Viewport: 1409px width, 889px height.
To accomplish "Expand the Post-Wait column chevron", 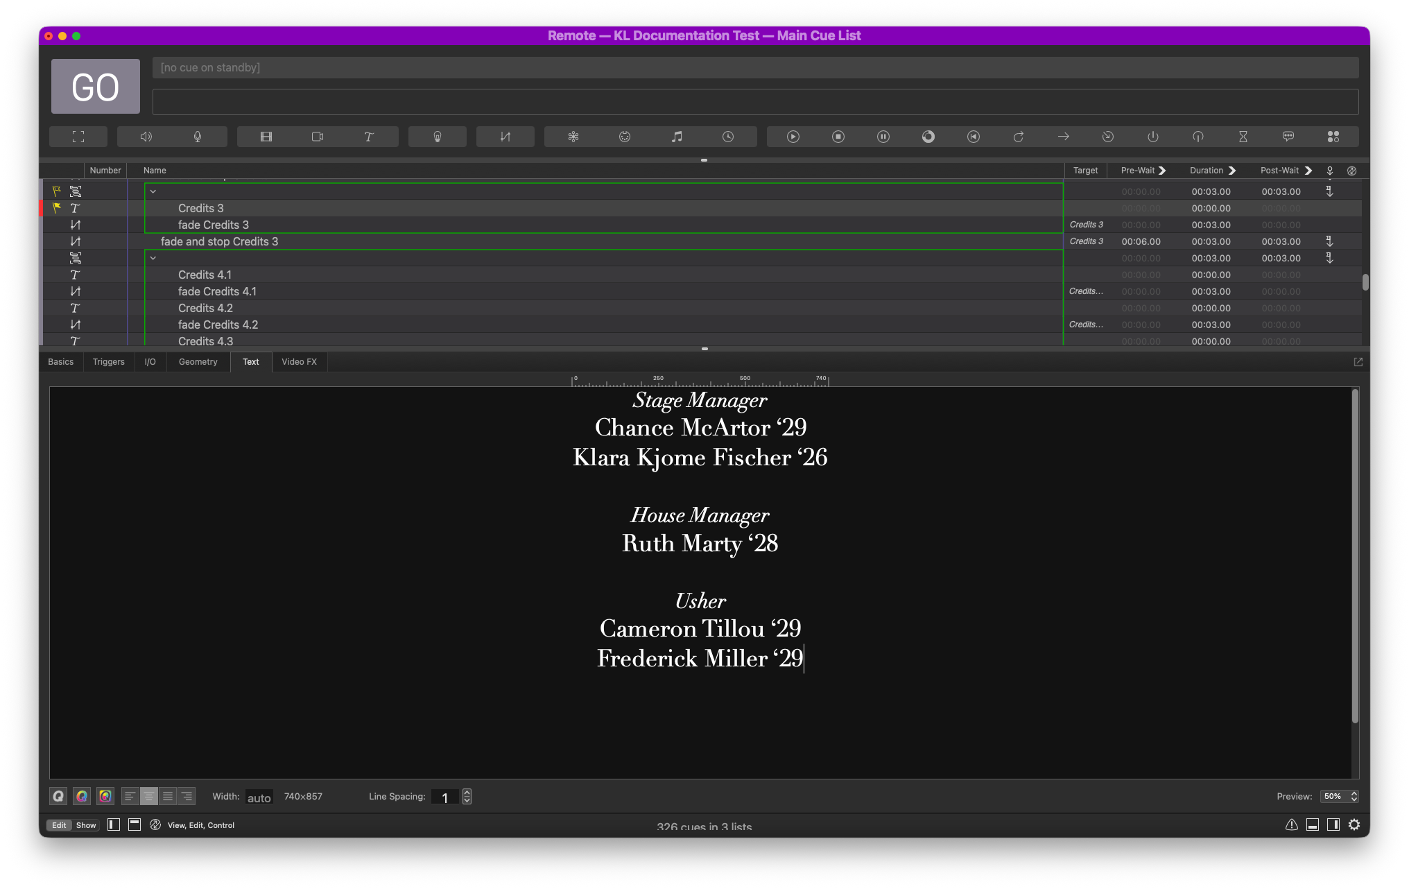I will (x=1308, y=171).
